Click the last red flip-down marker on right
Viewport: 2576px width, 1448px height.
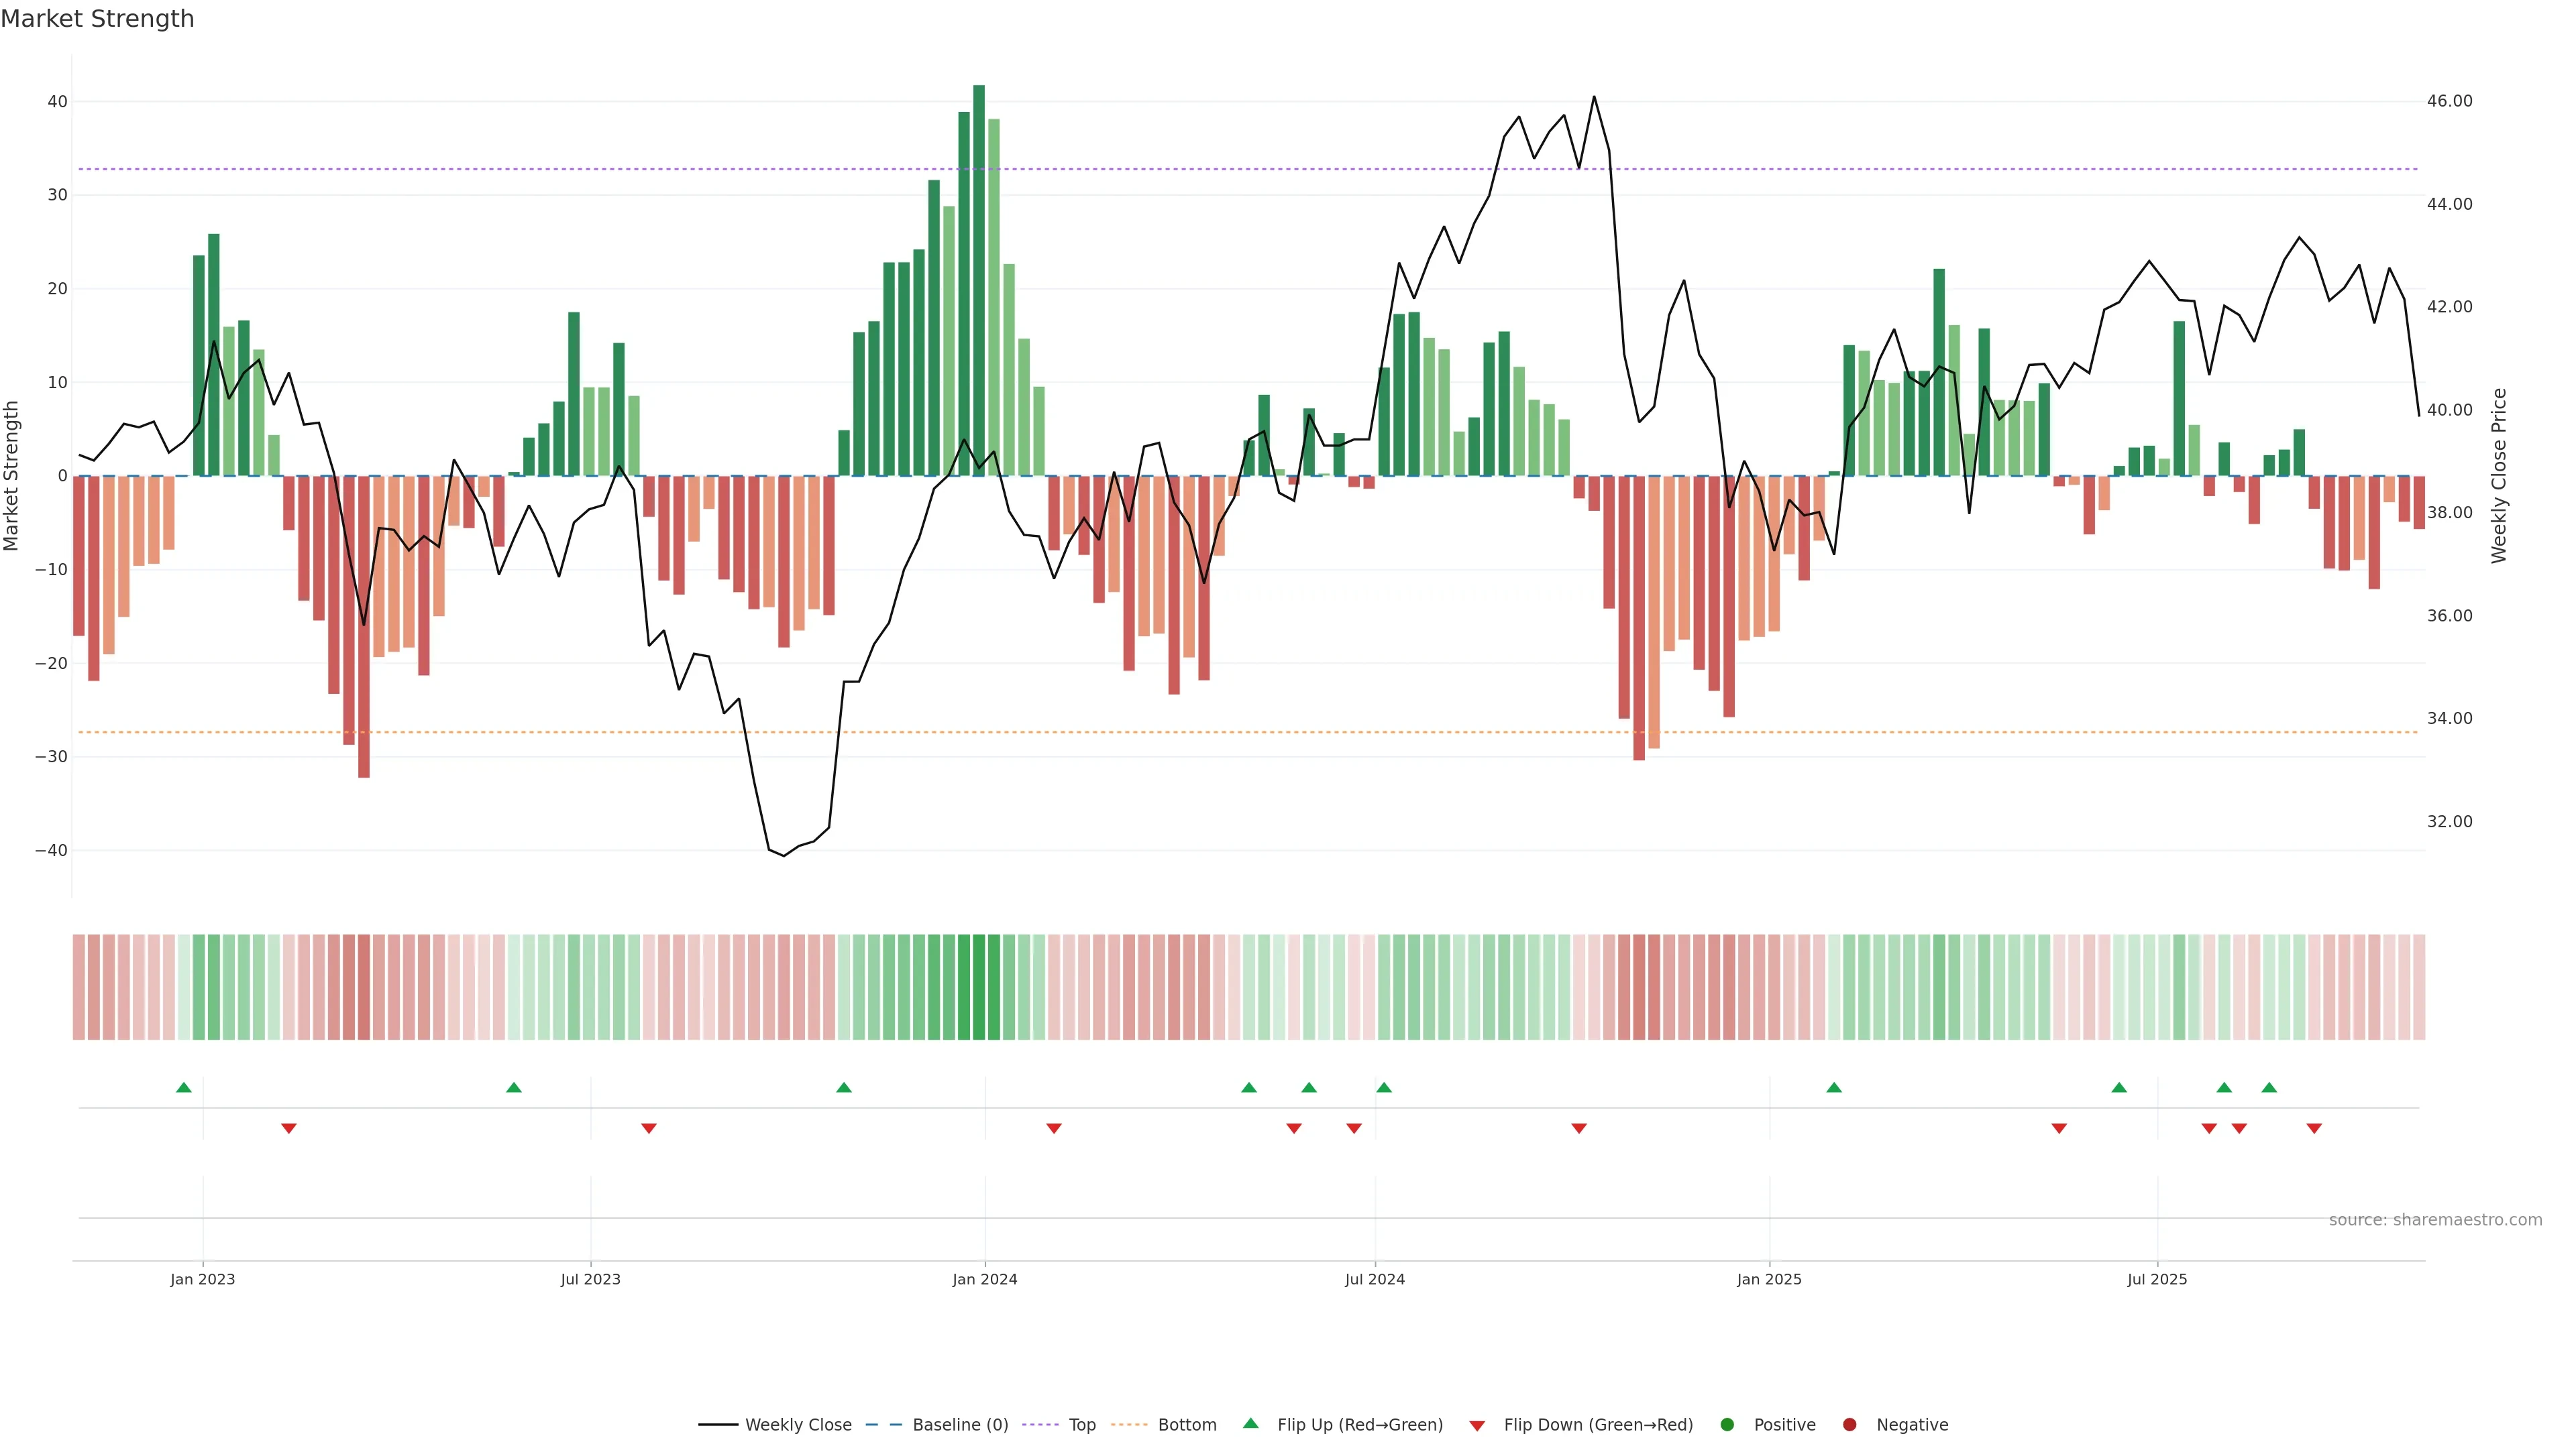pyautogui.click(x=2314, y=1128)
